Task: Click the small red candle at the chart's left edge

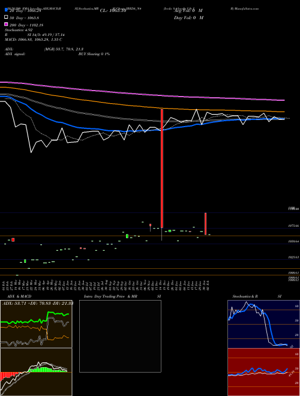Action: (x=13, y=239)
